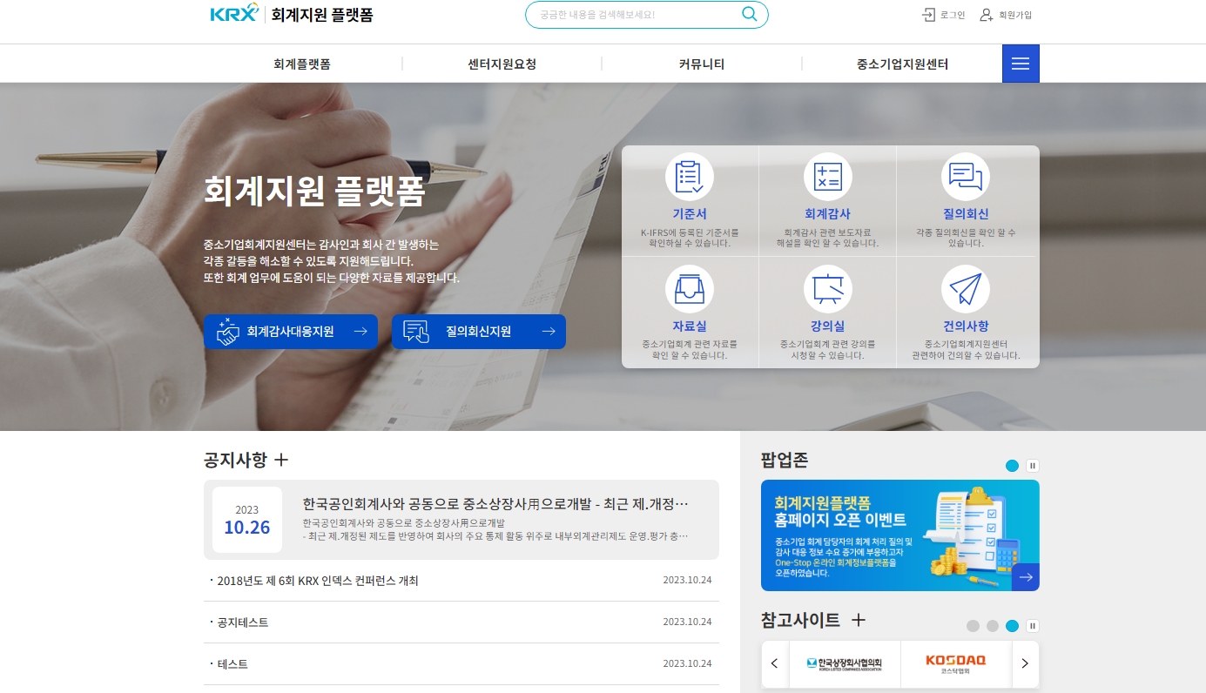The image size is (1206, 693).
Task: Pause the 참고사이트 carousel autoplay
Action: point(1032,626)
